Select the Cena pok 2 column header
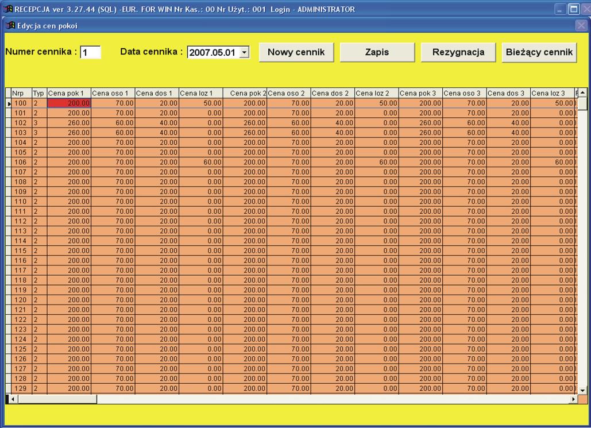The width and height of the screenshot is (591, 428). 245,93
